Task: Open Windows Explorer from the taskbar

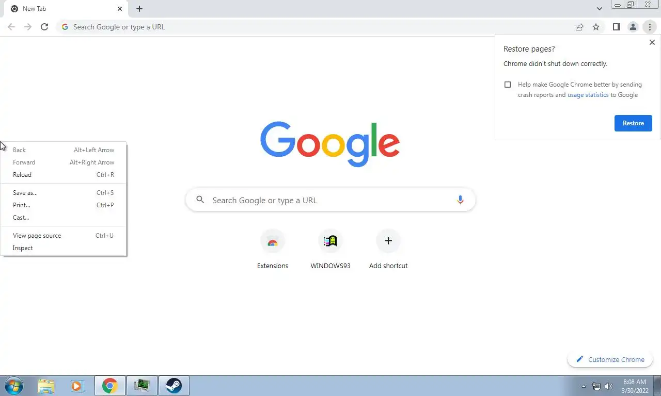Action: 46,386
